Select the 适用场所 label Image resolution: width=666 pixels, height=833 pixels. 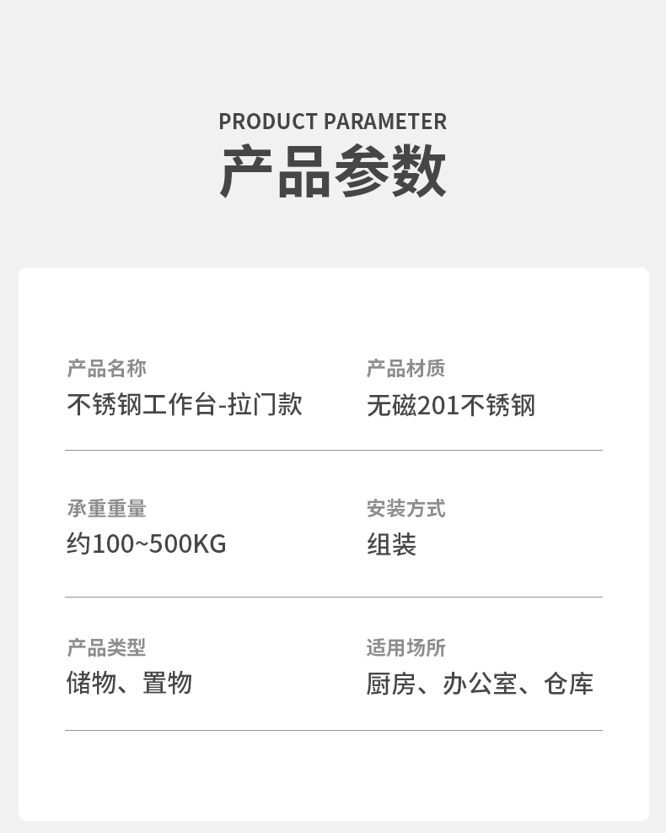tap(406, 647)
